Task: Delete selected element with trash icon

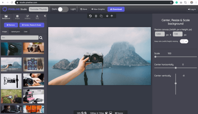Action: (x=96, y=16)
